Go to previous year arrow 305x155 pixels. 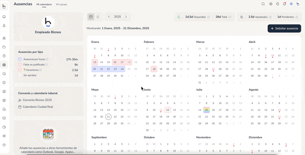(x=109, y=17)
